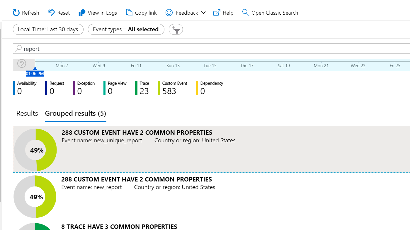410x230 pixels.
Task: Expand the Event types filter pill
Action: (x=126, y=29)
